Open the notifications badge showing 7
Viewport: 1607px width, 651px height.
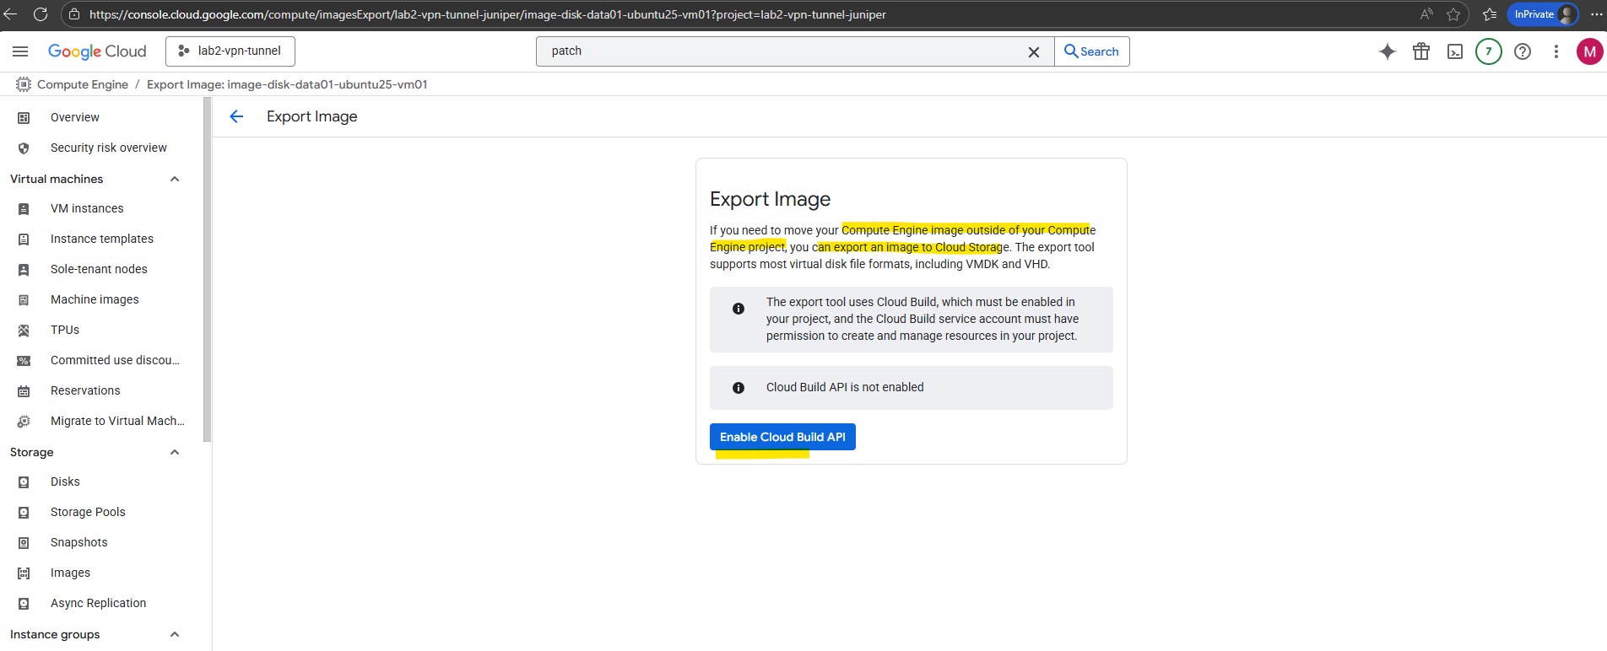1489,51
